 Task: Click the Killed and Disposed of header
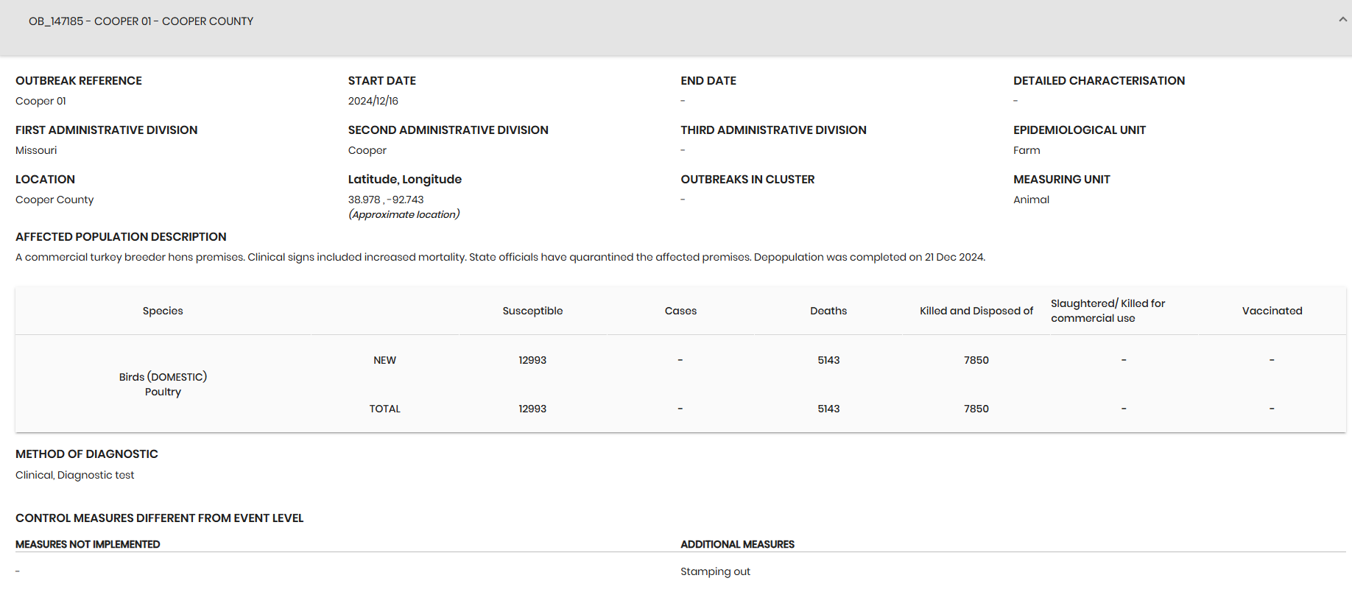(x=976, y=311)
